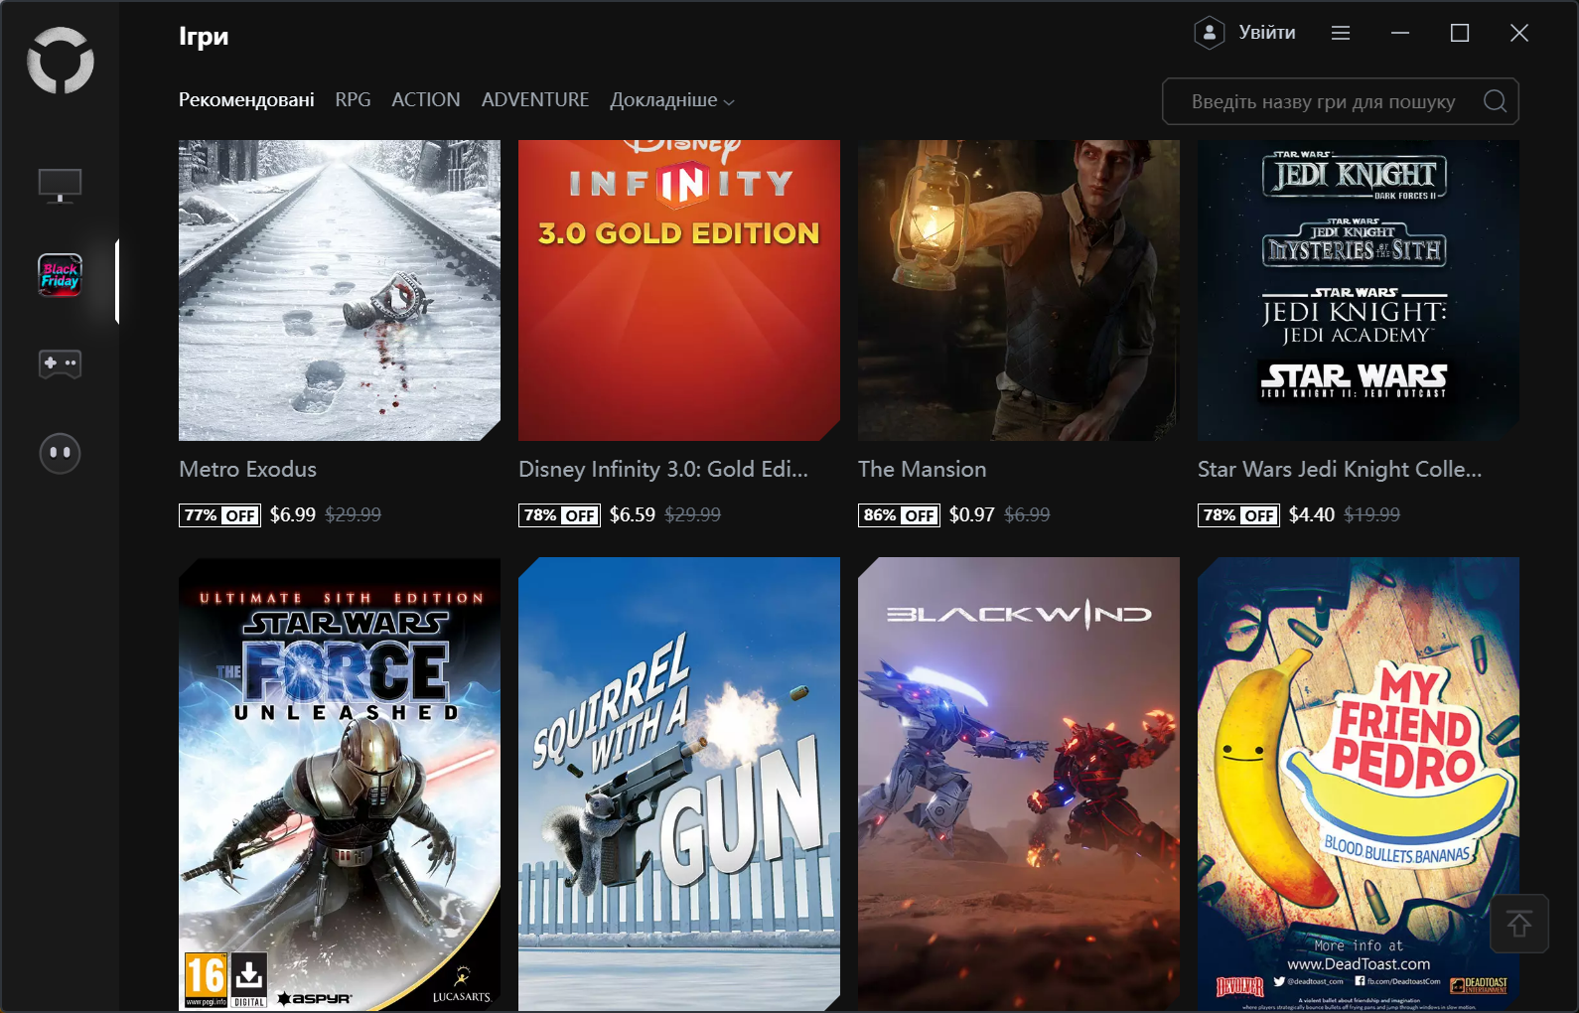Click Metro Exodus crossed-out $29.99 price
The image size is (1579, 1013).
tap(354, 514)
